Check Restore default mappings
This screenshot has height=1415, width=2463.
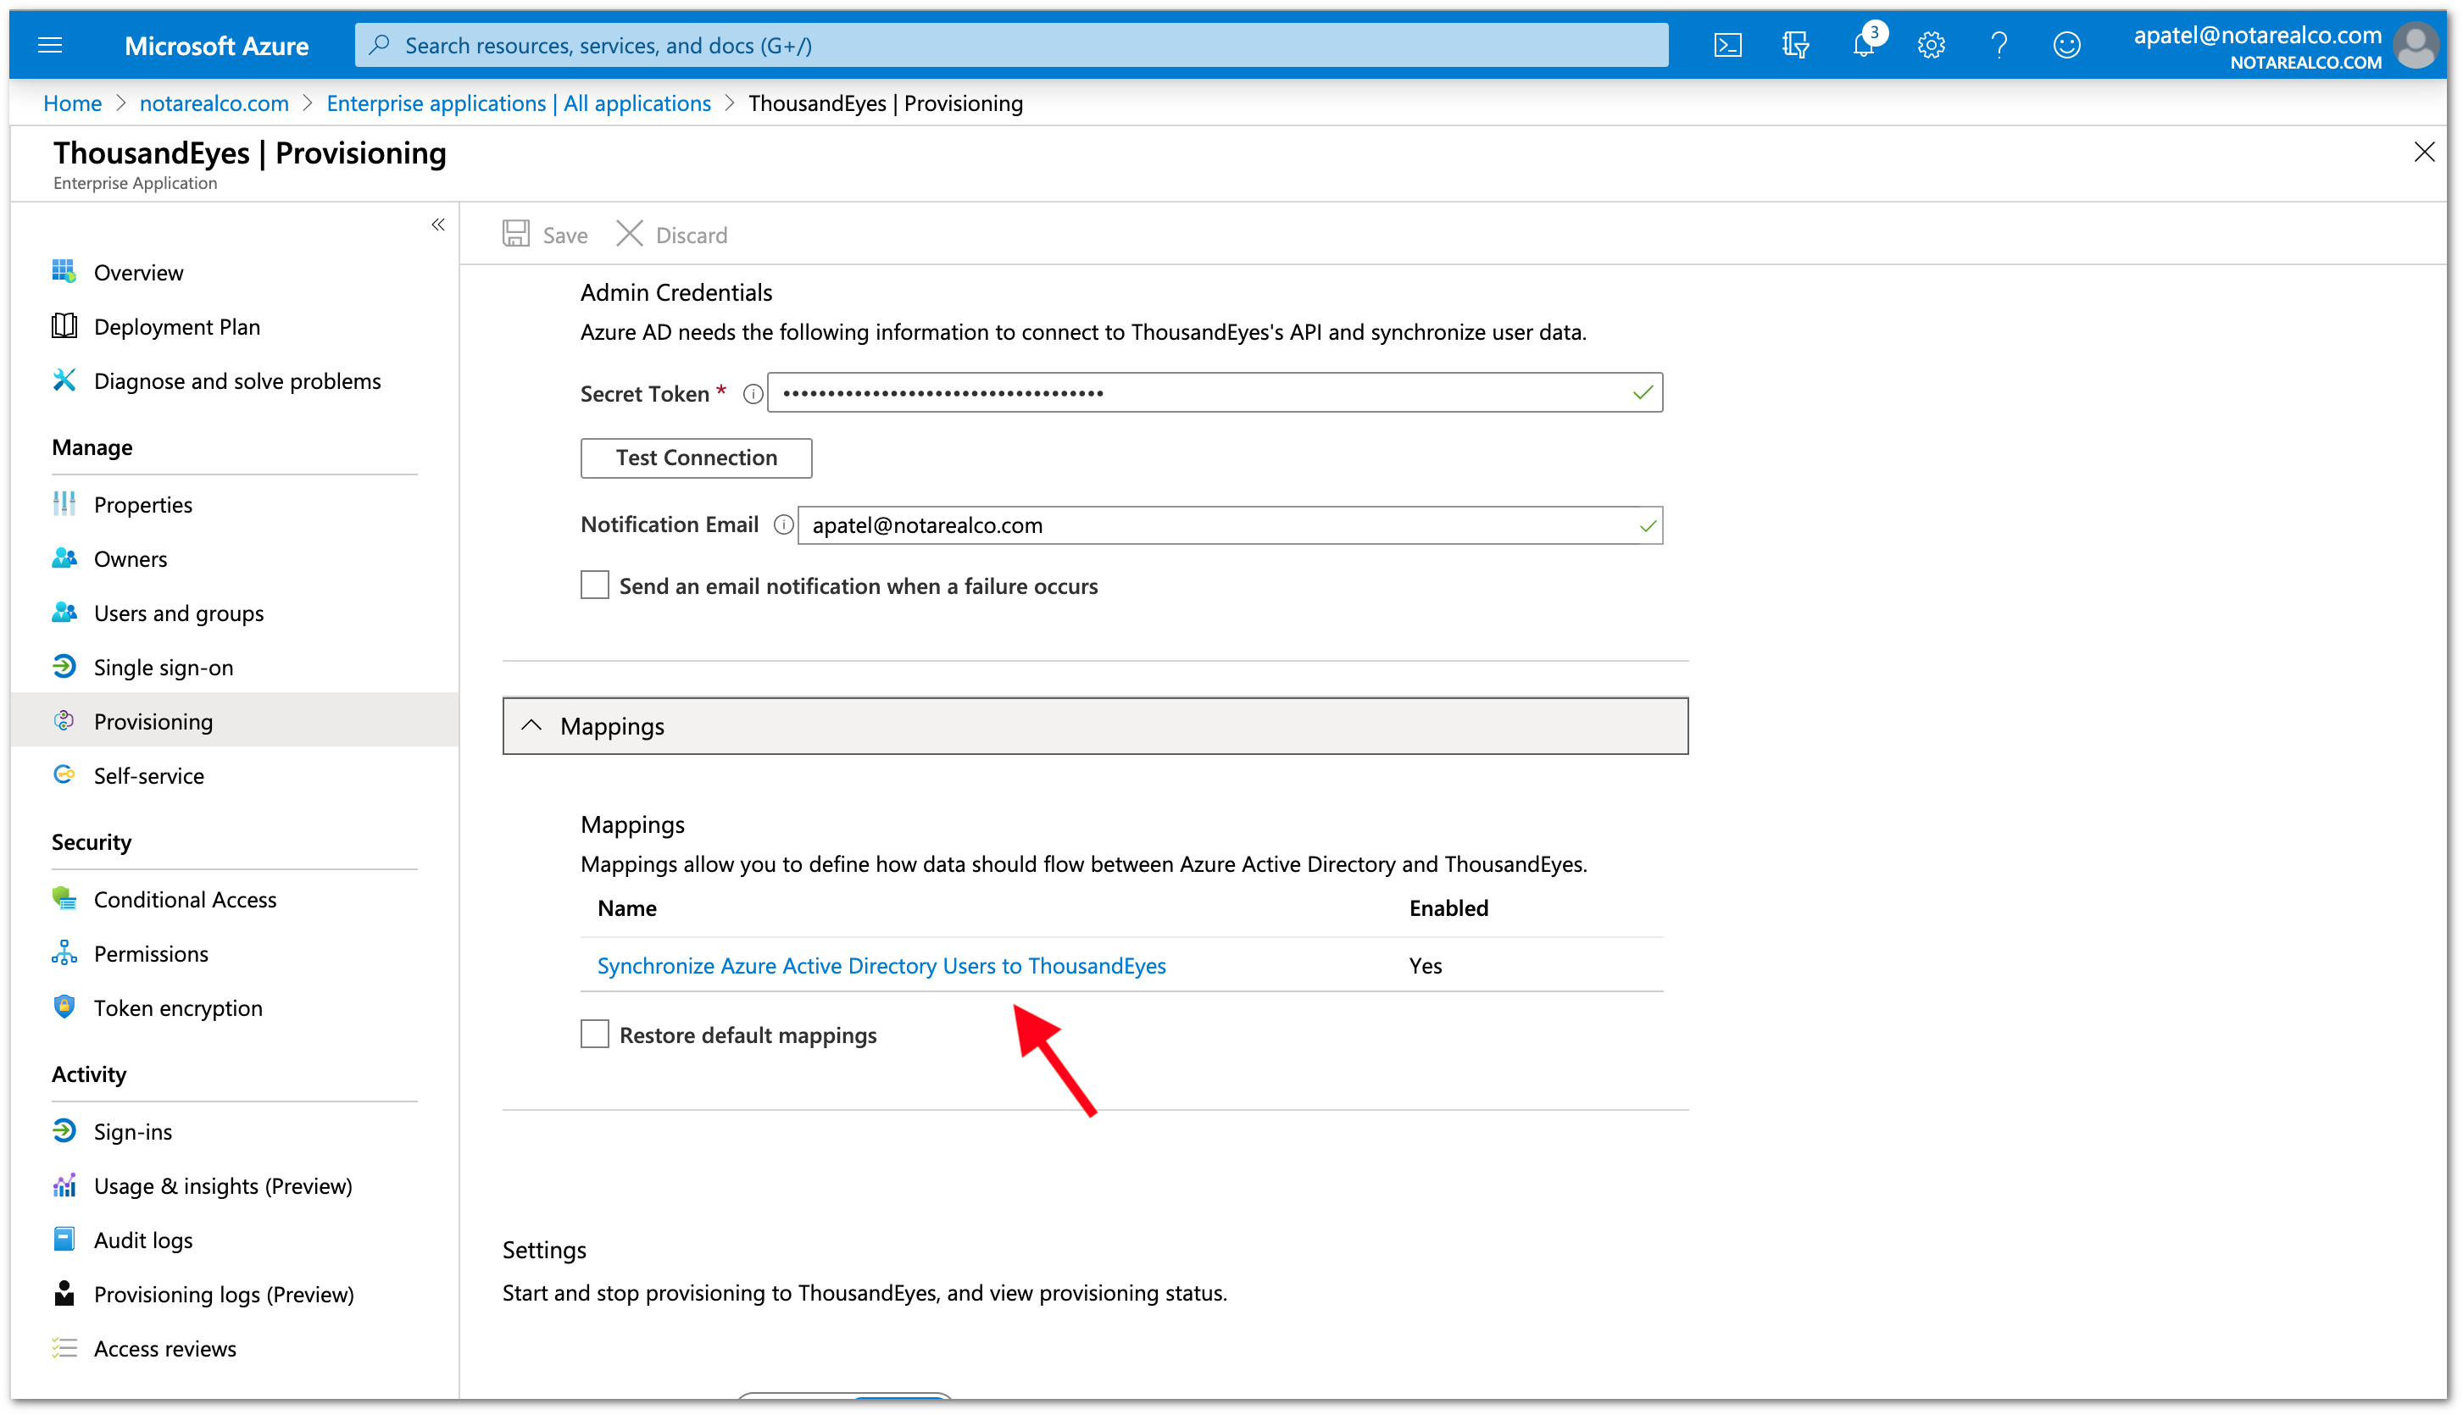pyautogui.click(x=595, y=1034)
